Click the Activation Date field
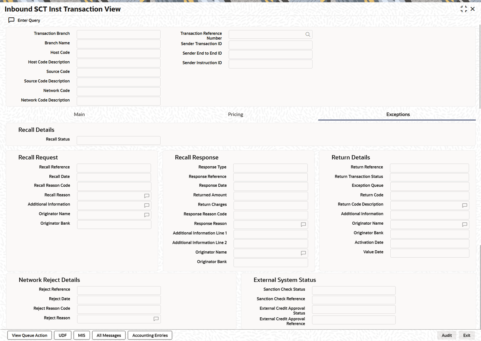This screenshot has height=341, width=481. (430, 244)
